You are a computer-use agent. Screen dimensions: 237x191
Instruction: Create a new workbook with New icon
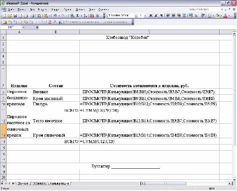coord(5,15)
